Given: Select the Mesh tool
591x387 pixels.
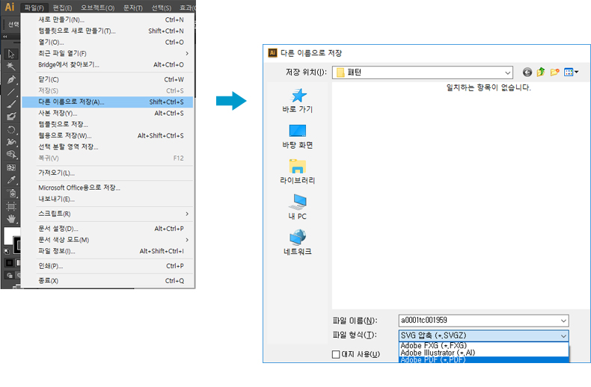Looking at the screenshot, I should tap(11, 167).
